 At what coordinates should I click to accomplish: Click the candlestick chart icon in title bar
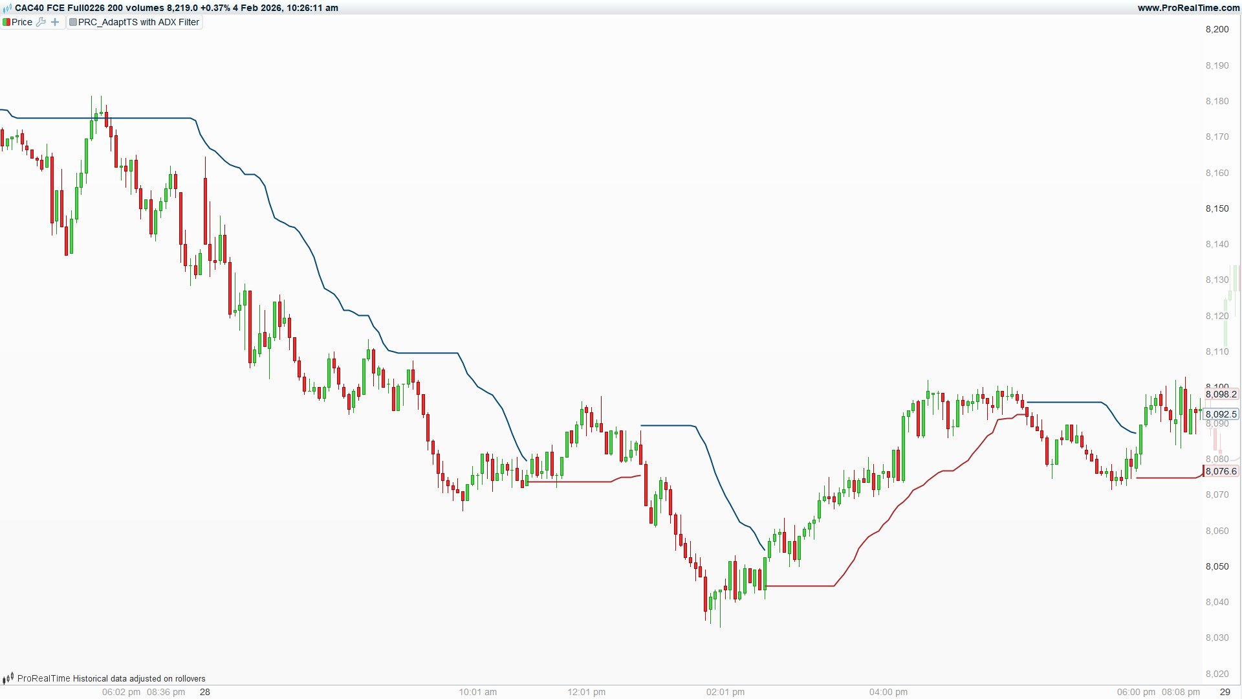[x=7, y=8]
